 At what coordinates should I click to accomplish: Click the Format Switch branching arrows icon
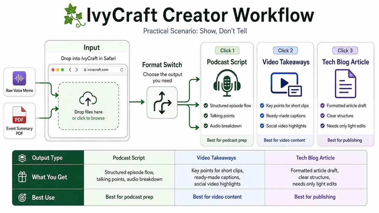pyautogui.click(x=162, y=103)
